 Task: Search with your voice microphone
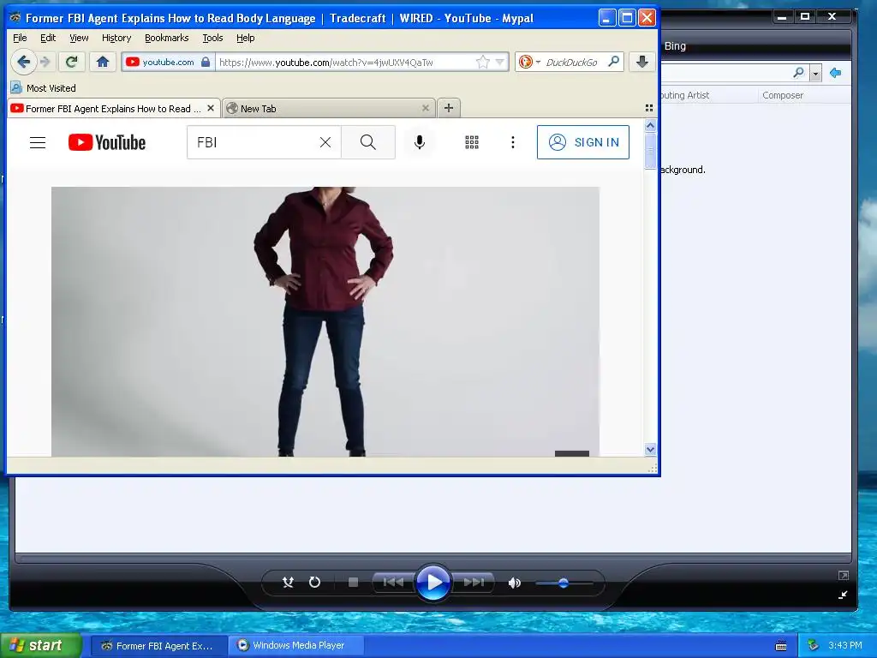pyautogui.click(x=420, y=142)
